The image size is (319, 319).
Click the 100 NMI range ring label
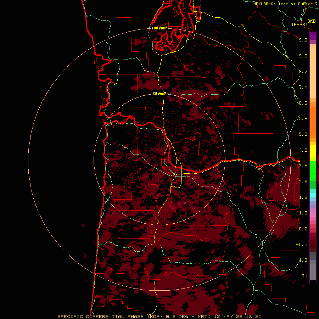(159, 28)
